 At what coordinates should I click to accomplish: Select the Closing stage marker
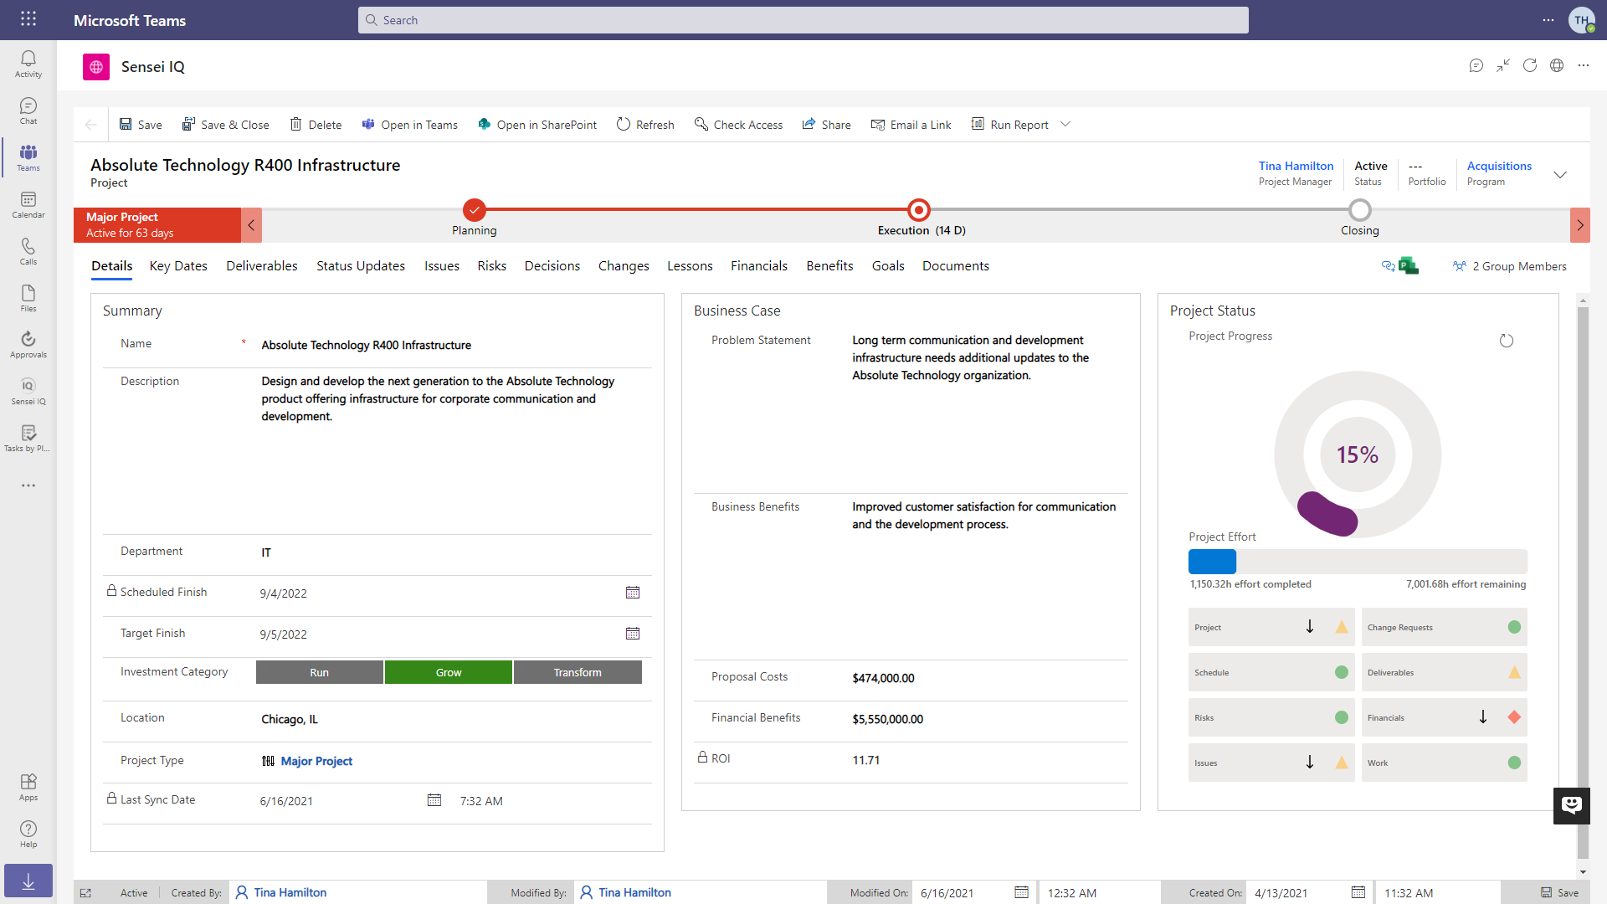pyautogui.click(x=1360, y=209)
